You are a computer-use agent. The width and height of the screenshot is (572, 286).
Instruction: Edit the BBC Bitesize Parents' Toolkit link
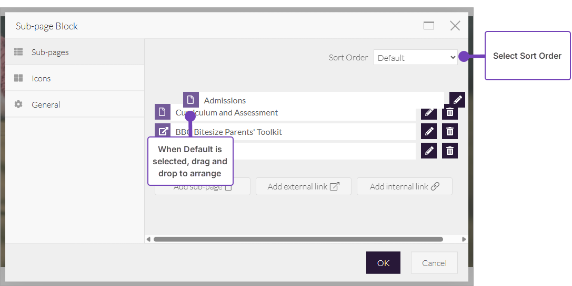click(429, 131)
